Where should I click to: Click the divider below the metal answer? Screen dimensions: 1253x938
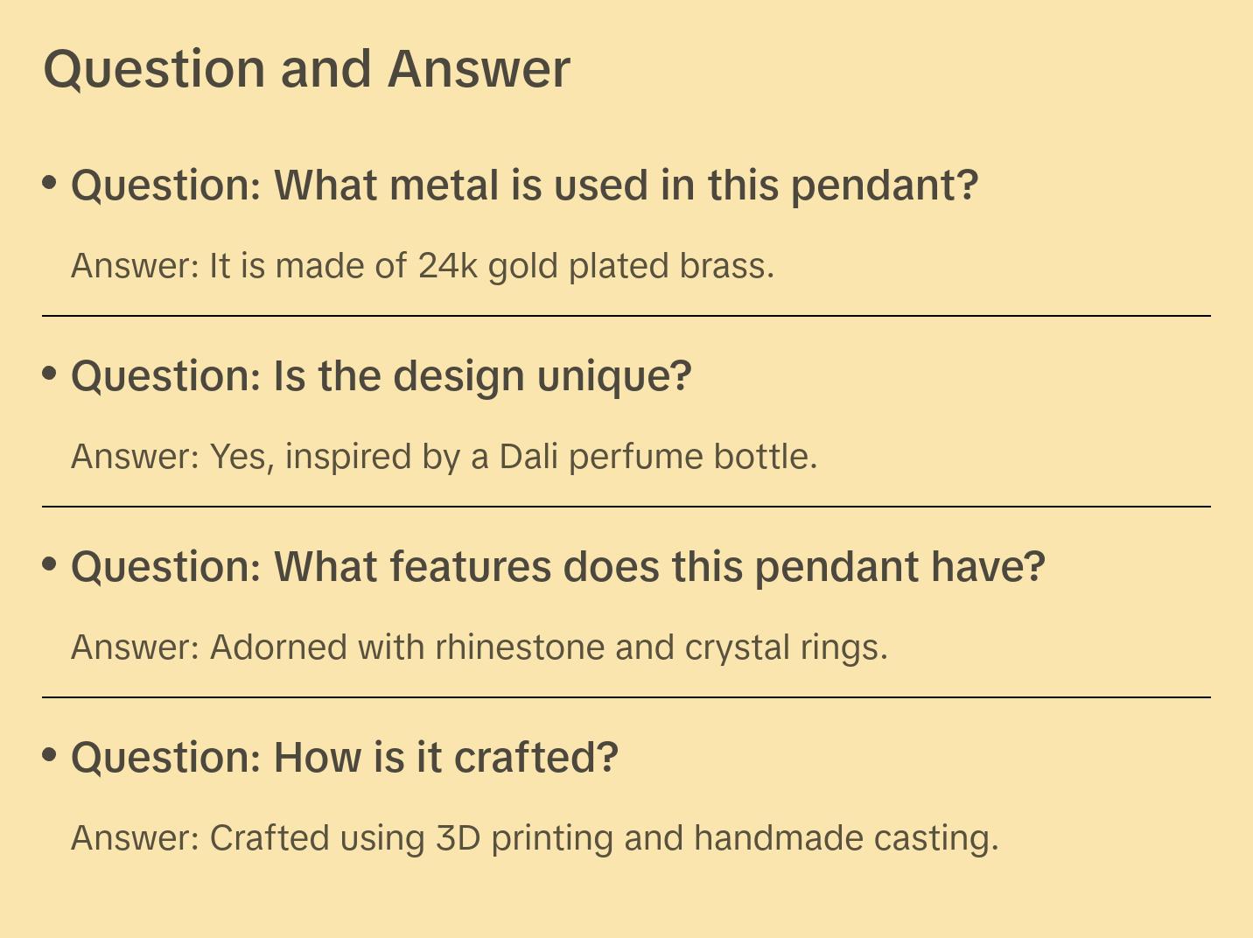click(626, 316)
